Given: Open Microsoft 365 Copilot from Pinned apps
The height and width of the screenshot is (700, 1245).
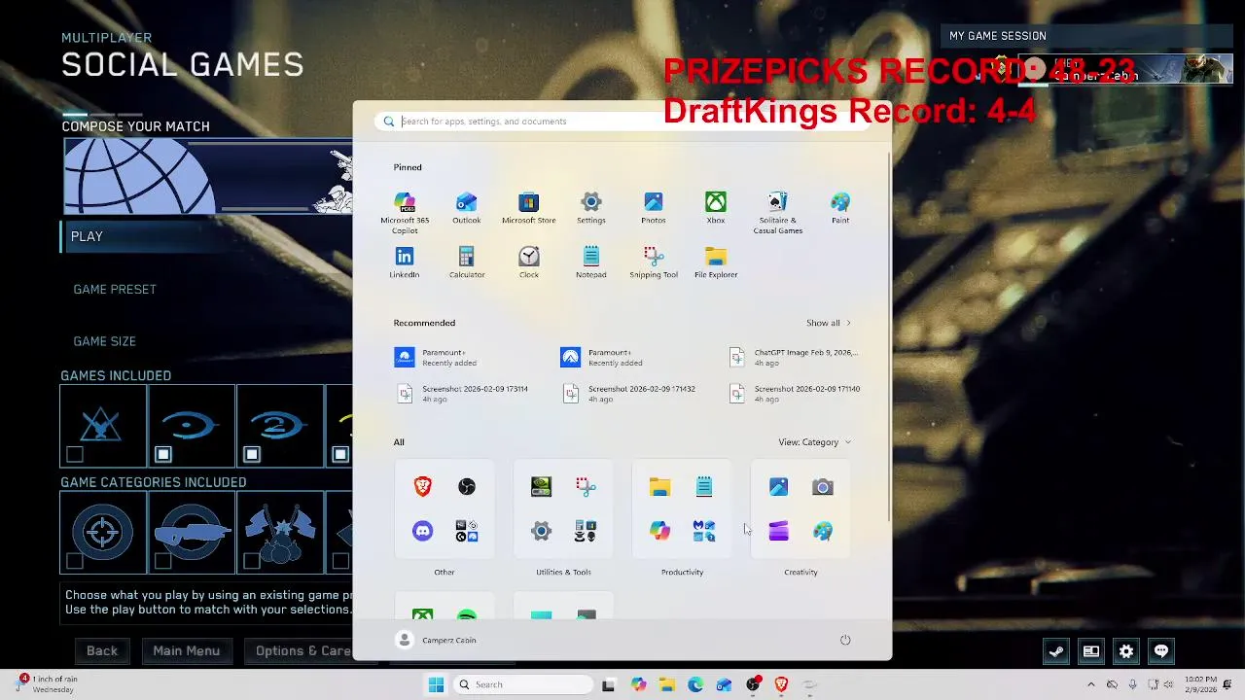Looking at the screenshot, I should coord(405,212).
